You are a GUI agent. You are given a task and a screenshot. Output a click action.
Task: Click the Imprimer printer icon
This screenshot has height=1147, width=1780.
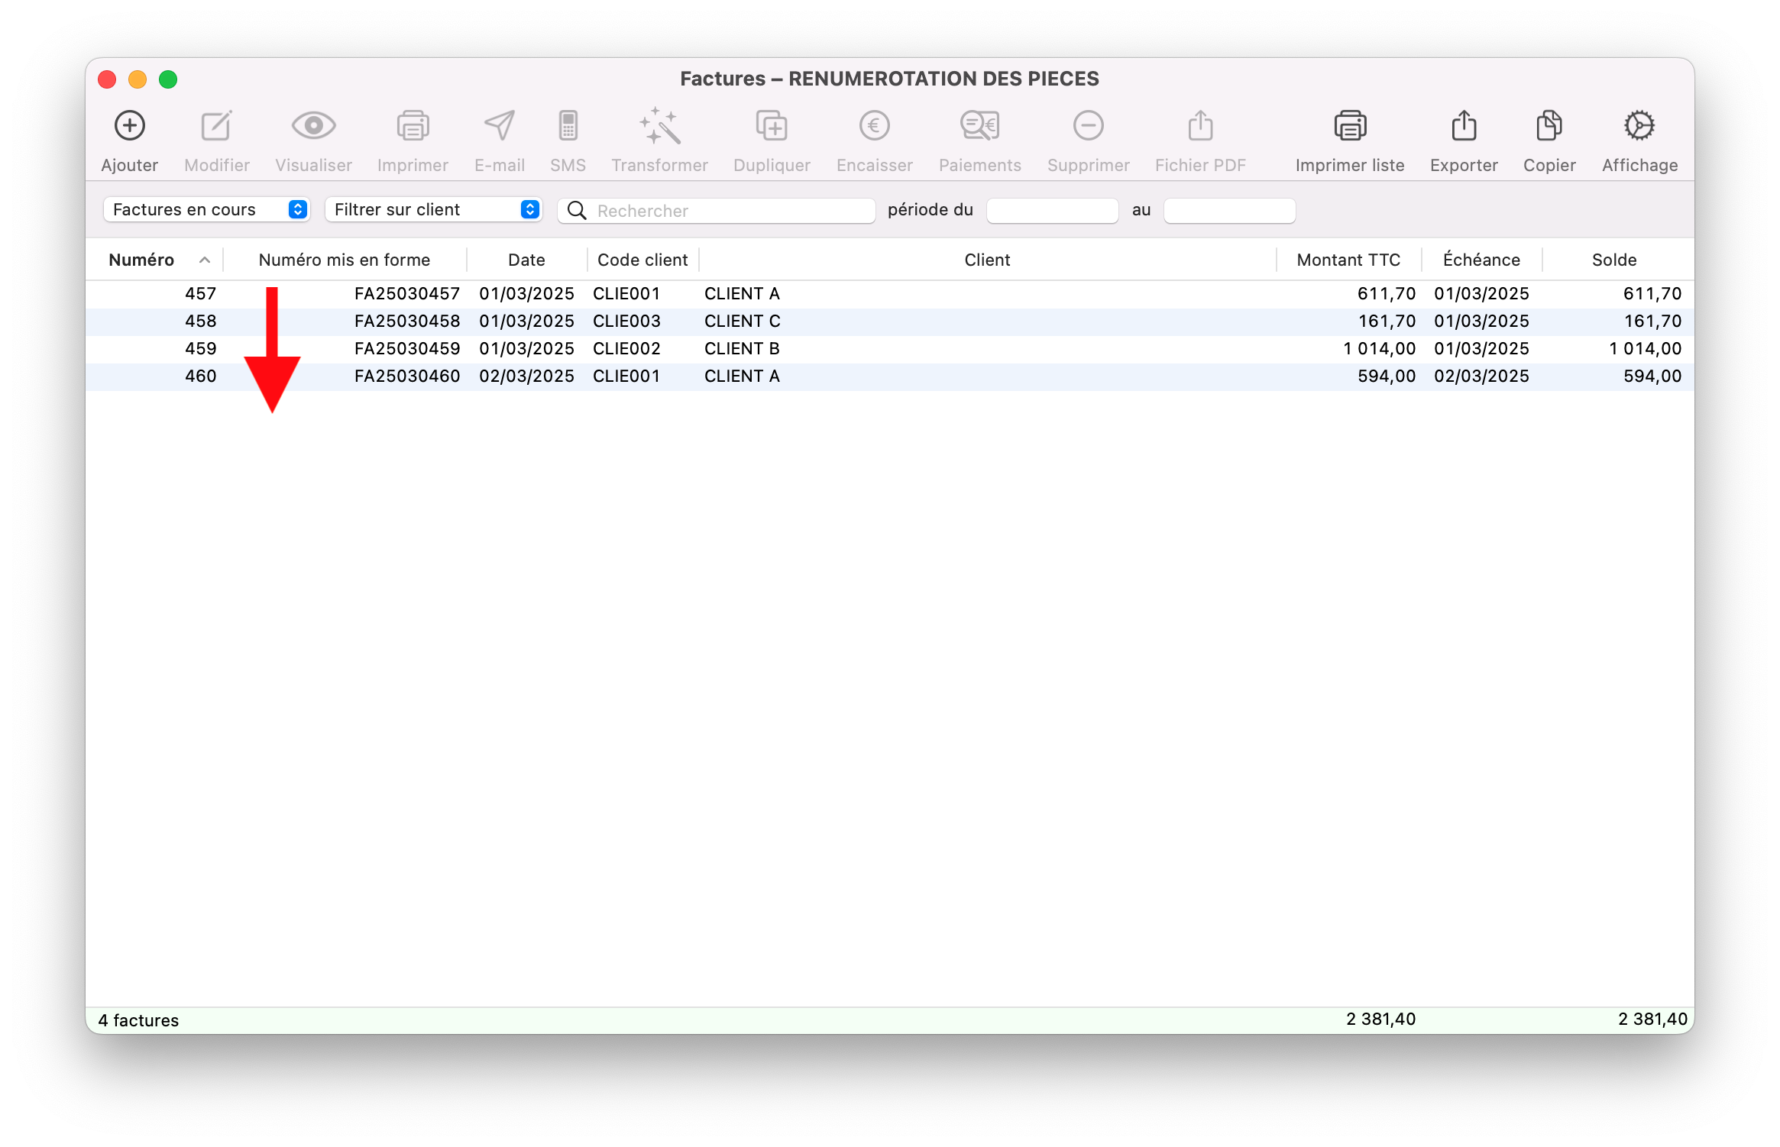click(x=413, y=126)
